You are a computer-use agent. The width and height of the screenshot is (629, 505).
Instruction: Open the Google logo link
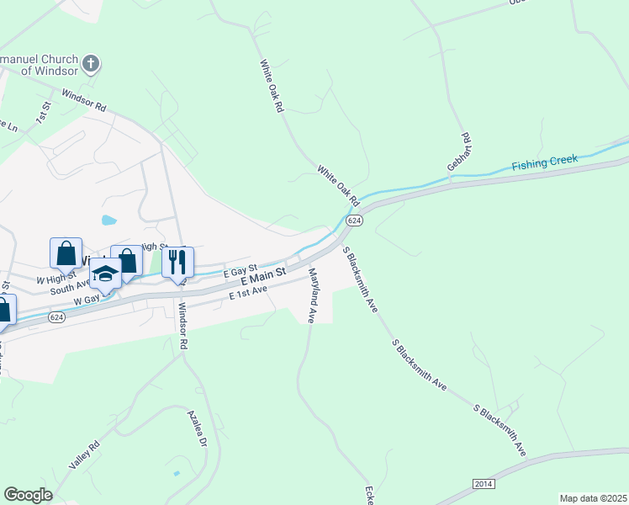tap(28, 495)
